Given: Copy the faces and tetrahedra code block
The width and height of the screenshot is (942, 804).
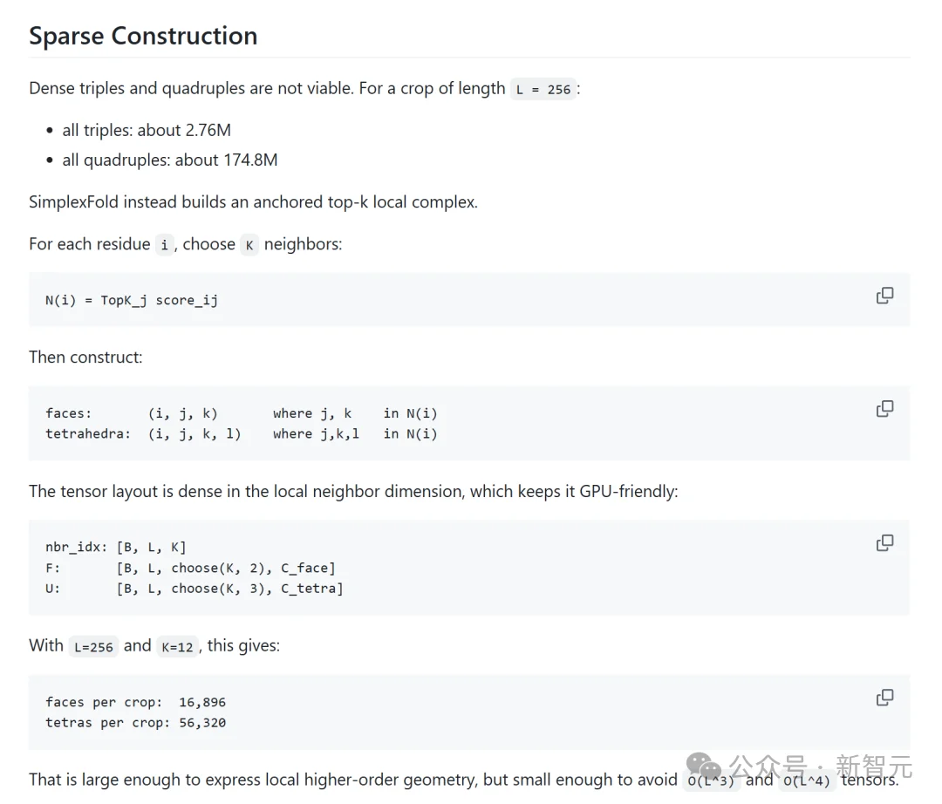Looking at the screenshot, I should (884, 409).
